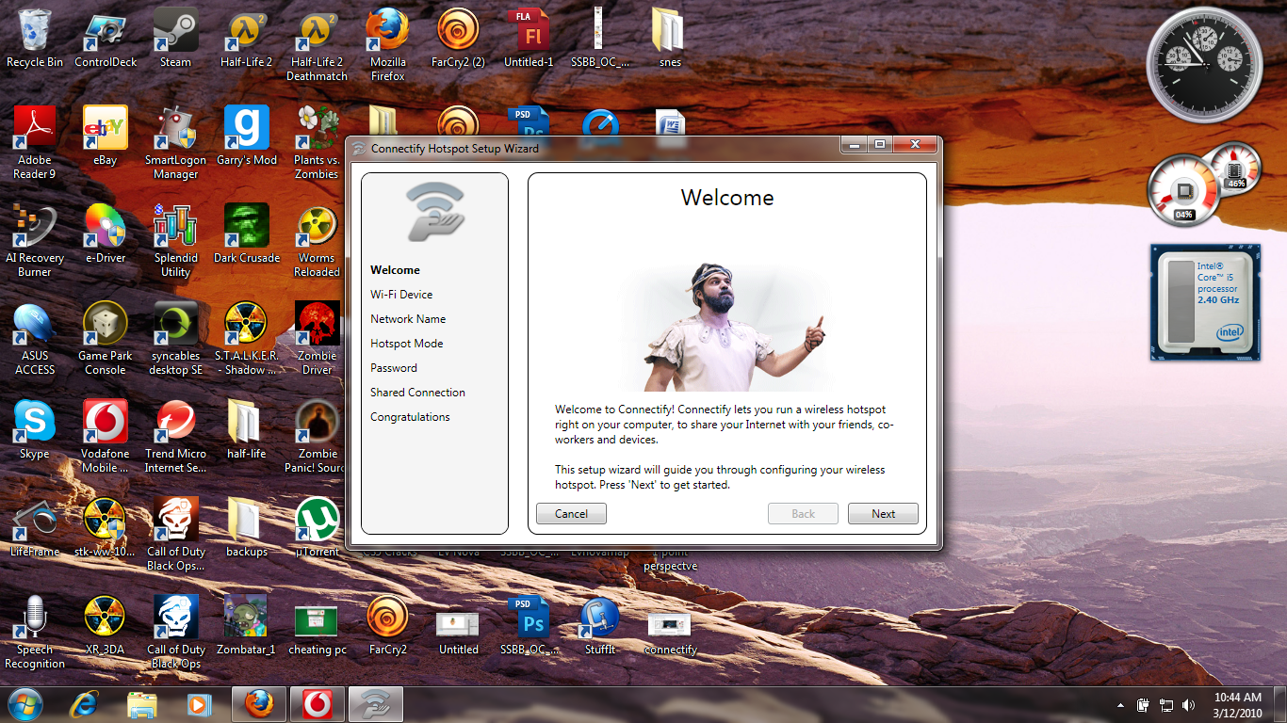The image size is (1287, 723).
Task: Open the Speech Recognition shortcut
Action: coord(35,633)
